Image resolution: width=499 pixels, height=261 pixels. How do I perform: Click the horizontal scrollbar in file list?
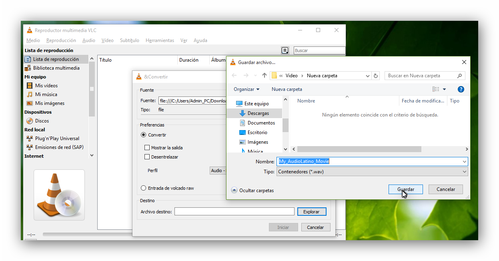point(359,149)
